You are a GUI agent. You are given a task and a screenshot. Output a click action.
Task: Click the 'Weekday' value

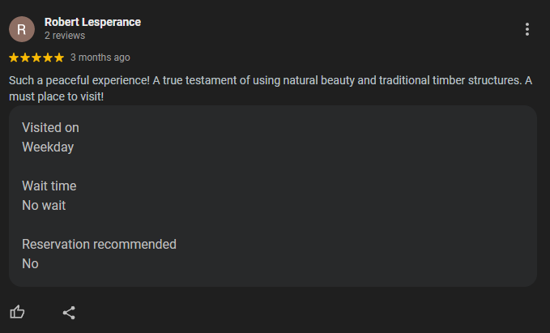coord(48,147)
